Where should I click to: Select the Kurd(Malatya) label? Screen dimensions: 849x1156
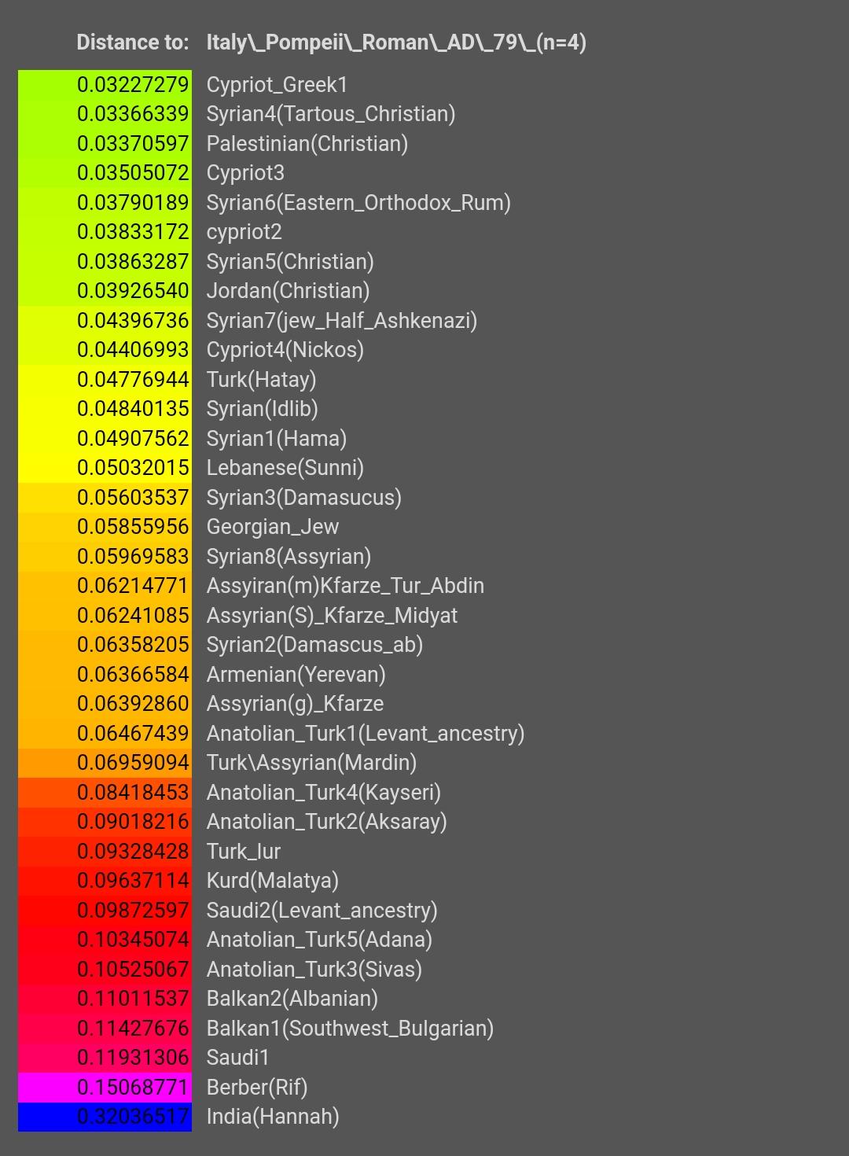pyautogui.click(x=273, y=881)
